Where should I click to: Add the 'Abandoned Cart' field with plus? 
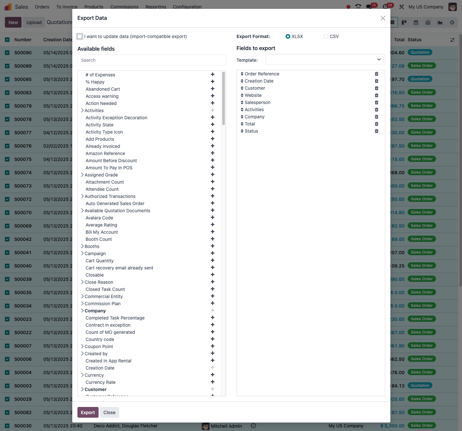pos(212,89)
